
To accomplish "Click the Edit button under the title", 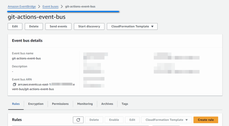I will (x=15, y=27).
